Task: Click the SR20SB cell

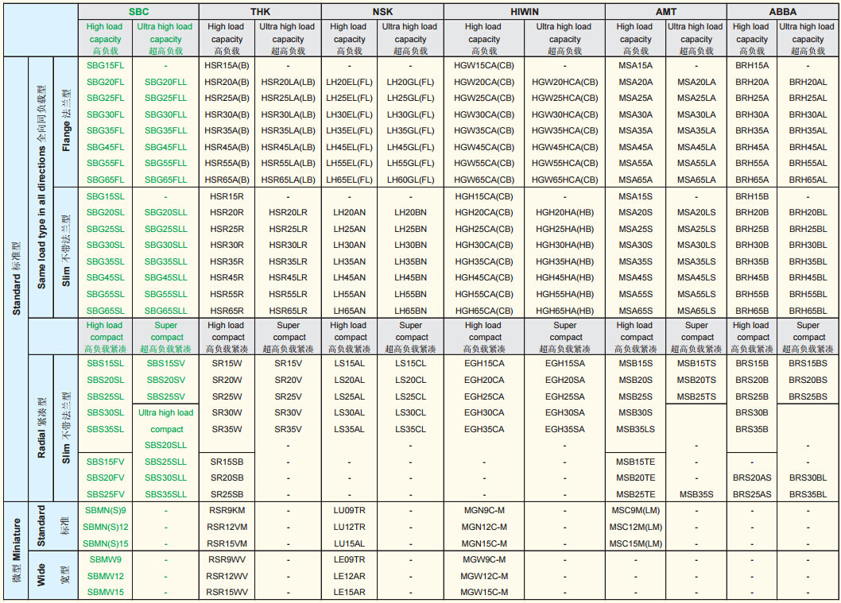Action: click(227, 477)
